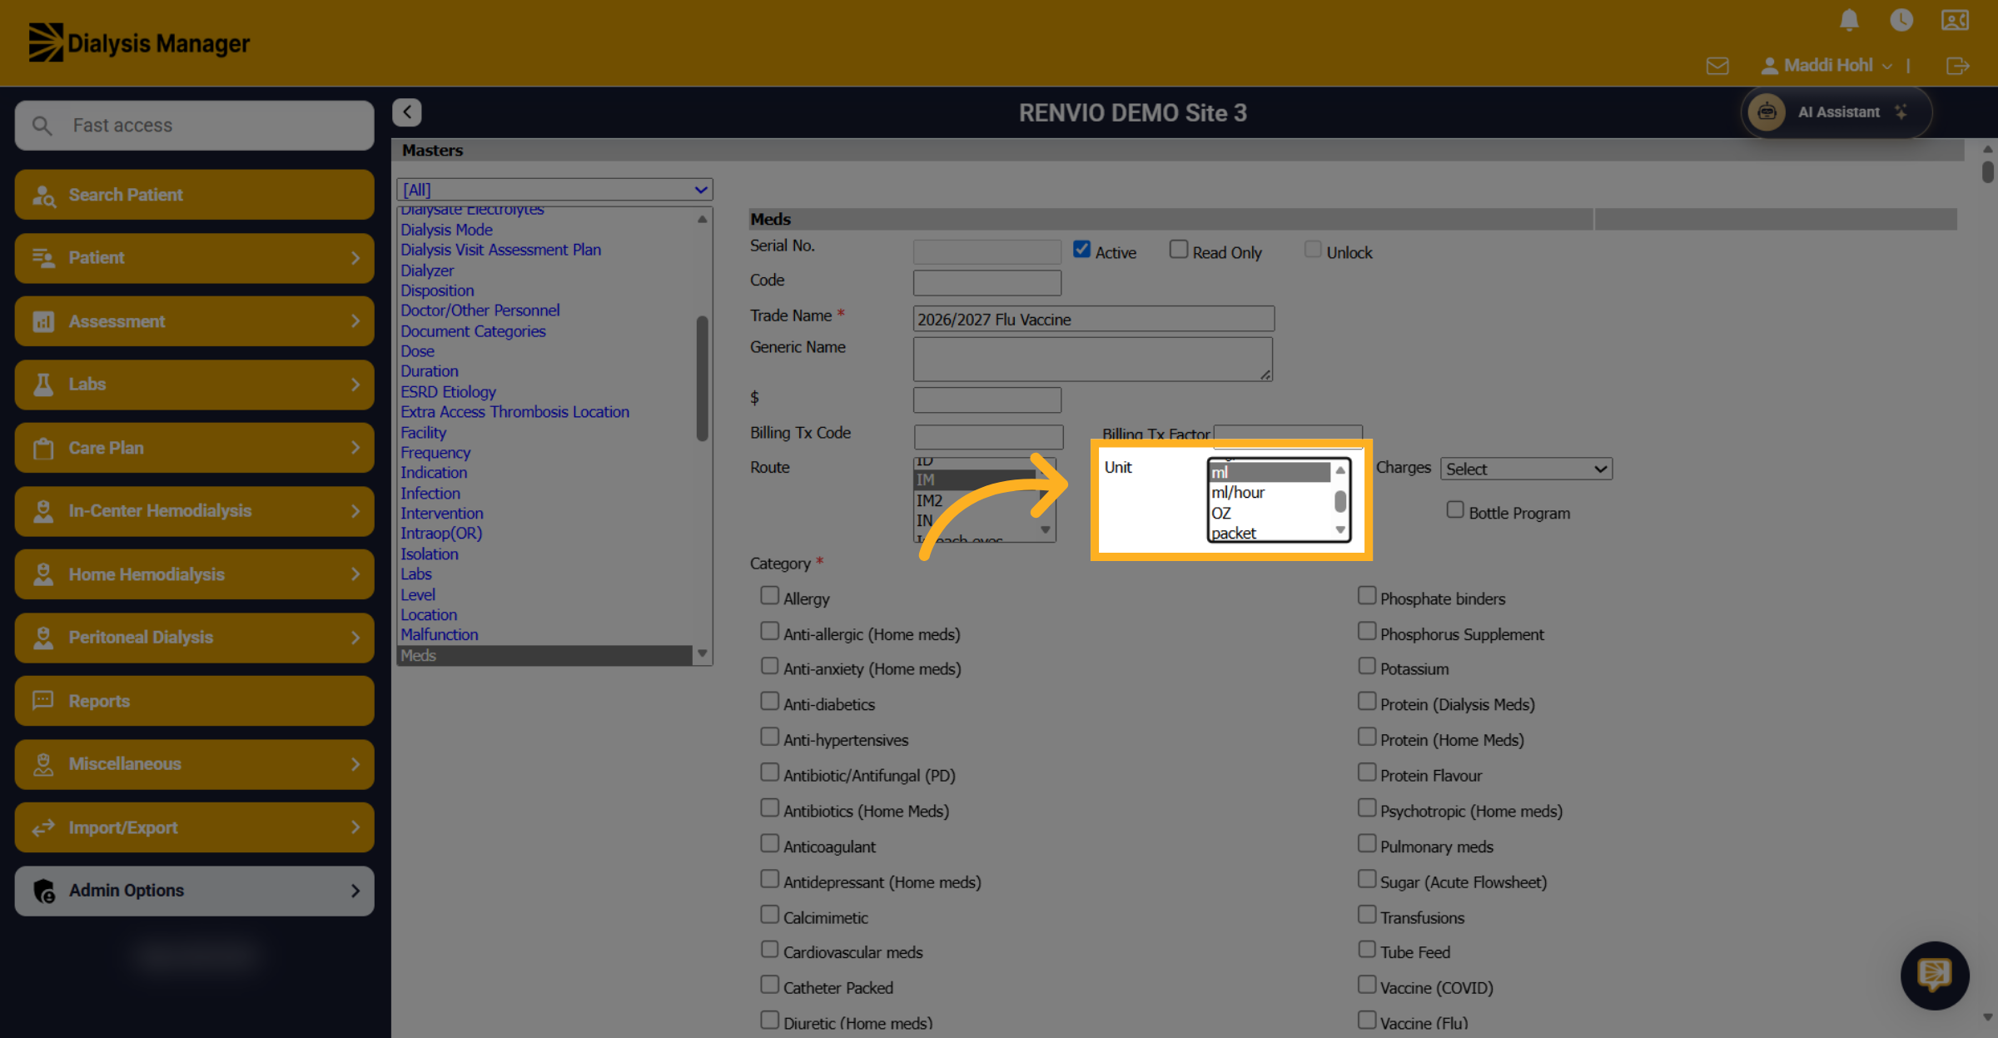Expand the Maddi Hohl user menu
This screenshot has height=1038, width=1998.
click(1827, 66)
